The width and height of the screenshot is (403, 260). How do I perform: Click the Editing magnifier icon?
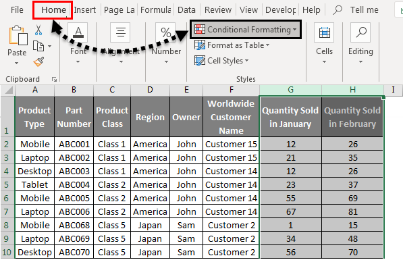click(360, 32)
